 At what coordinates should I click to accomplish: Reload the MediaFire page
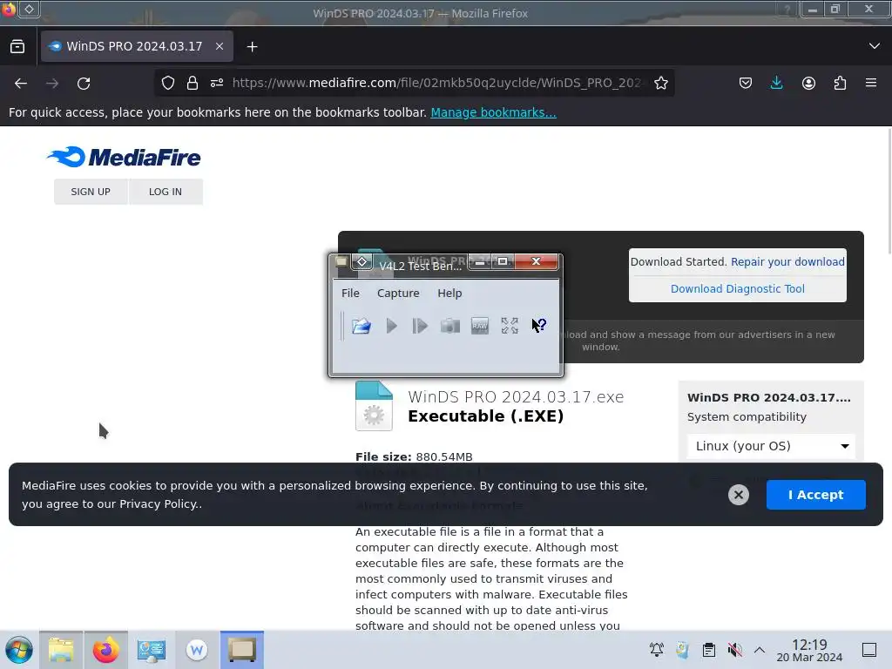[x=84, y=83]
